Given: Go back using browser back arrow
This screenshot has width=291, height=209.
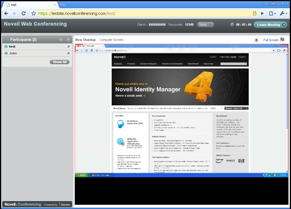Looking at the screenshot, I should tap(6, 13).
